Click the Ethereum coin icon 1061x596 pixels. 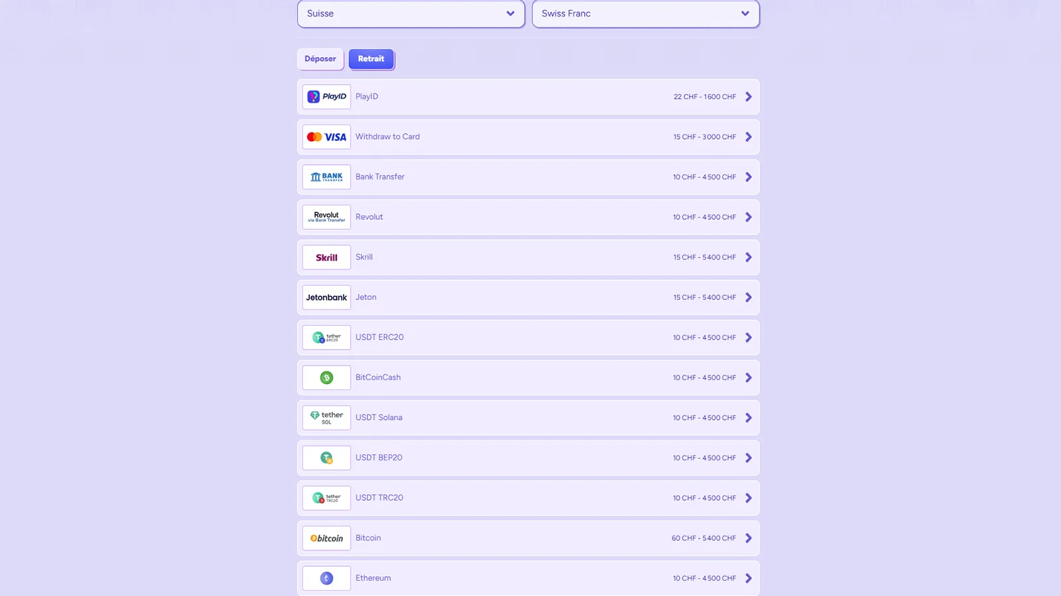click(x=326, y=578)
